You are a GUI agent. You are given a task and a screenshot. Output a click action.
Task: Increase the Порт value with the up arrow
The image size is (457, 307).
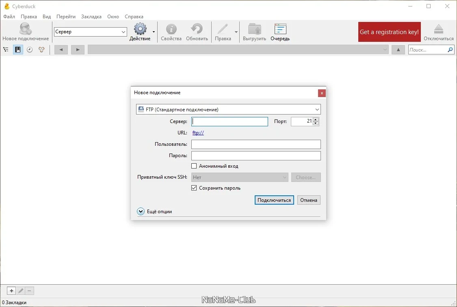pos(316,119)
